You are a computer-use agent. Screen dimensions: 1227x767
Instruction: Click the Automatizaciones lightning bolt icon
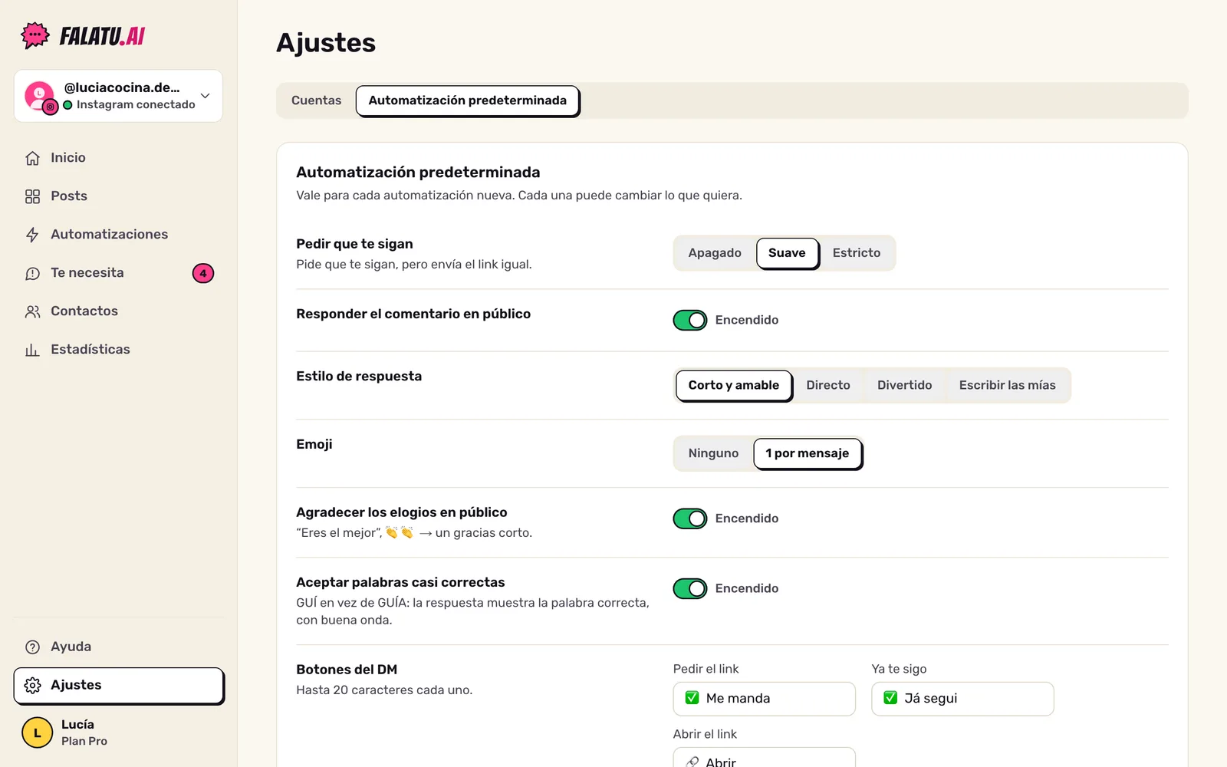(32, 235)
